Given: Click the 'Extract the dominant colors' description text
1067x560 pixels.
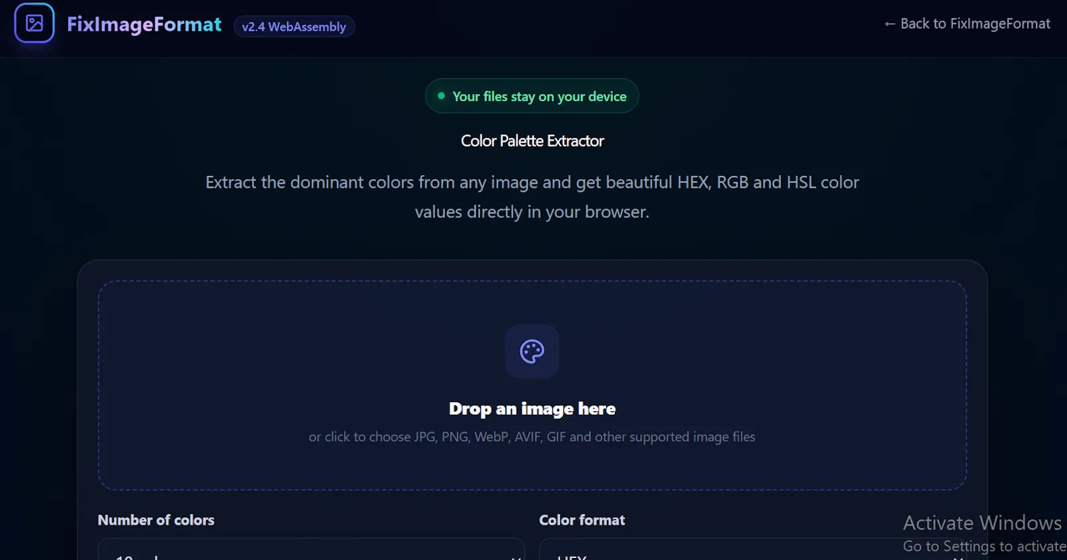Looking at the screenshot, I should click(x=532, y=197).
